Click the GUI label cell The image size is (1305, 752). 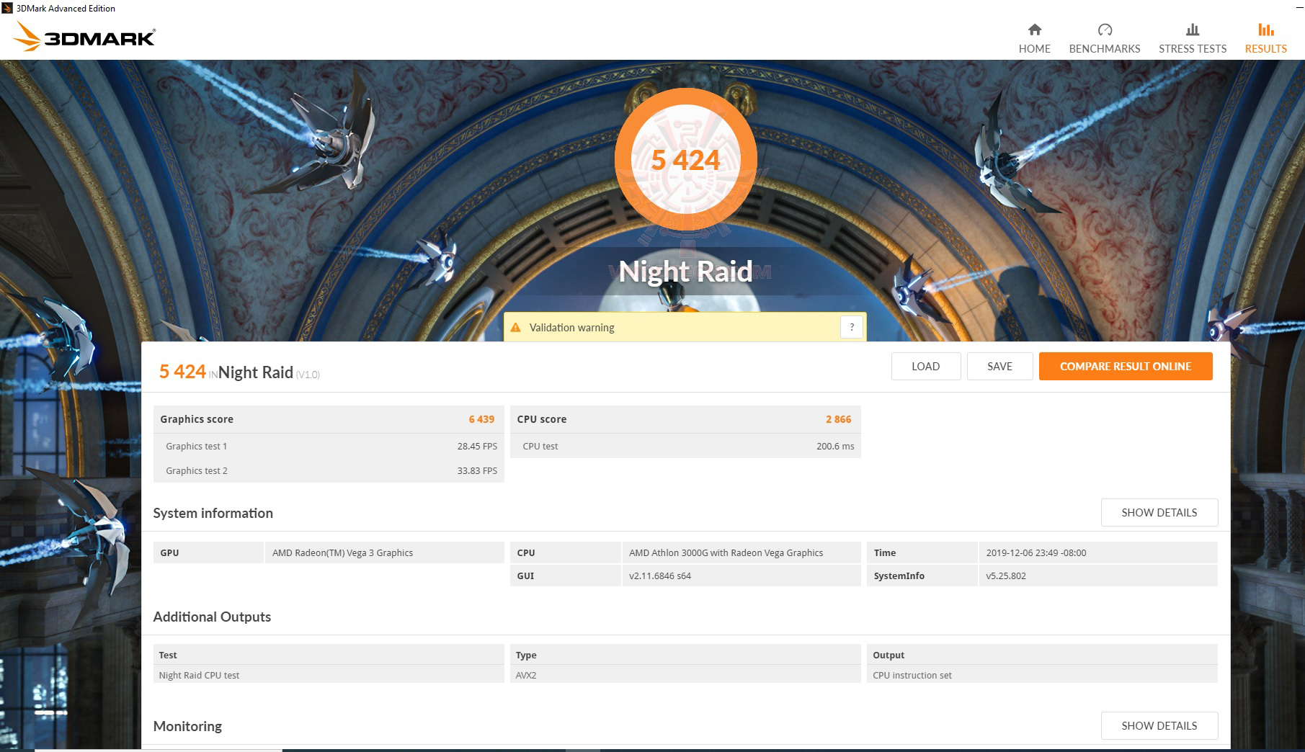565,576
